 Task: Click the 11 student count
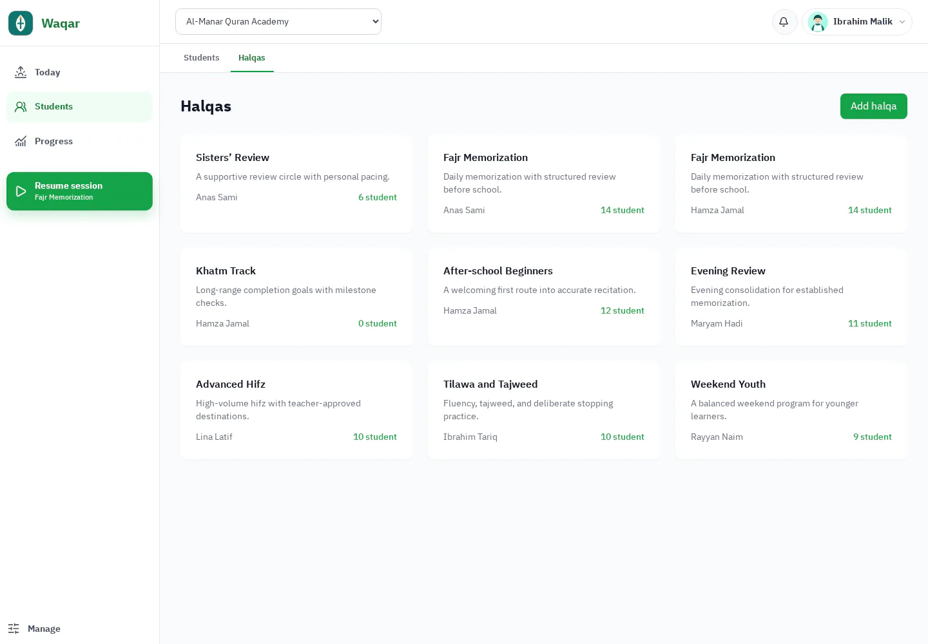point(870,323)
